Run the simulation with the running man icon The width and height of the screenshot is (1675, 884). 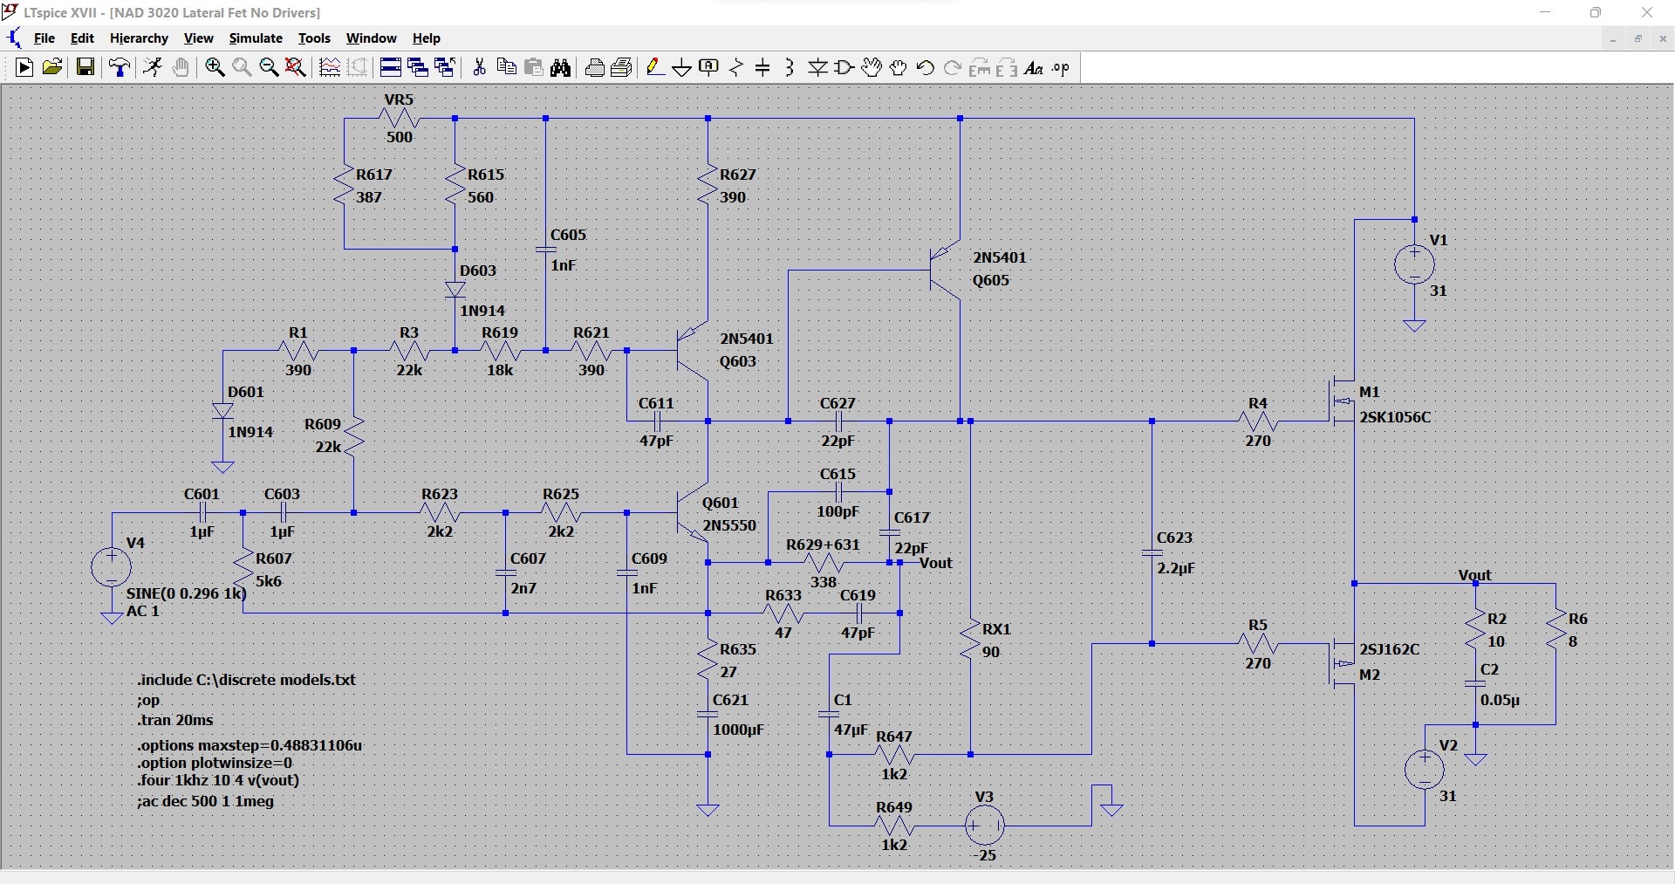tap(153, 68)
